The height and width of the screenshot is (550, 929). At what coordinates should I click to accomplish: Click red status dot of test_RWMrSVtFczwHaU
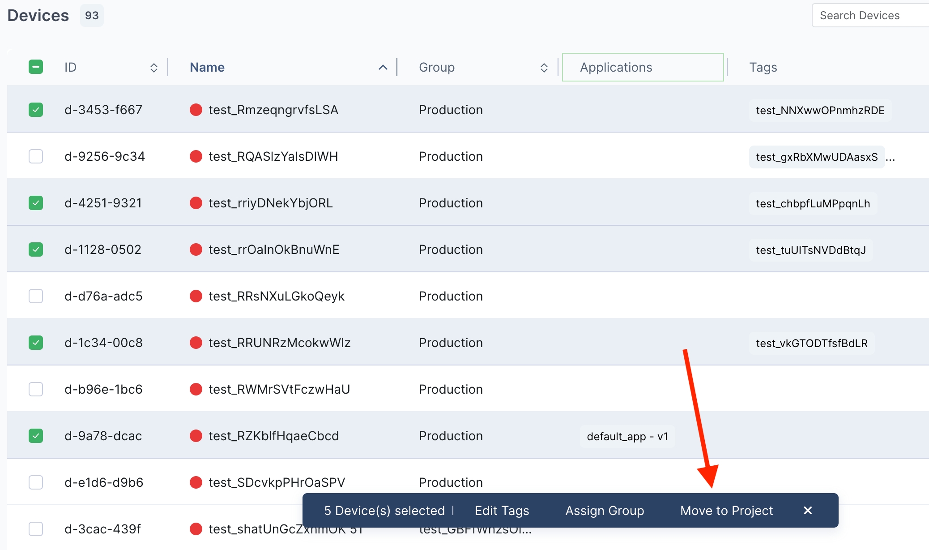coord(196,389)
